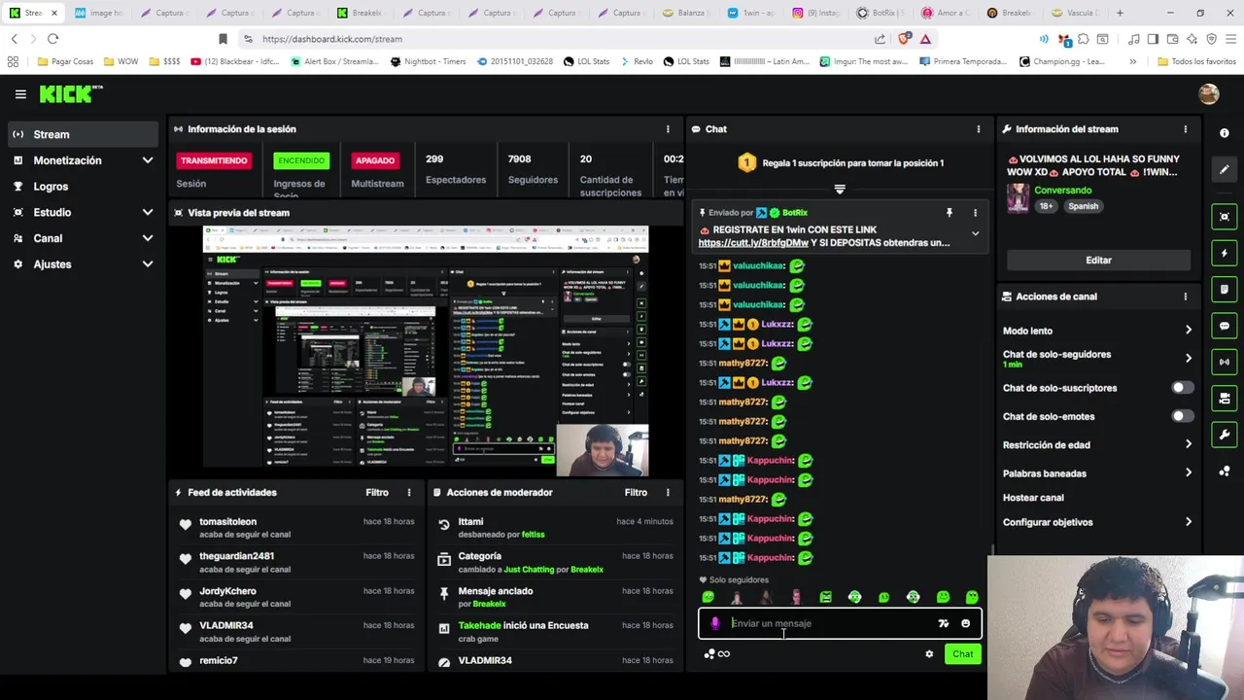Screen dimensions: 1244x700
Task: Open Filtro in Acciones de moderador
Action: coord(636,493)
